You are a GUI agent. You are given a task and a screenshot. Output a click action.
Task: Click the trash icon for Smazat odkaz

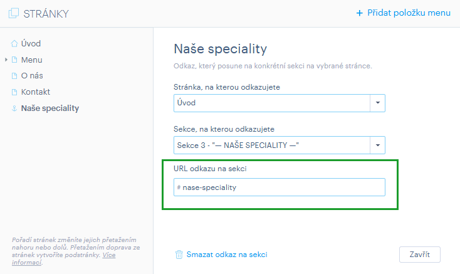(x=179, y=255)
